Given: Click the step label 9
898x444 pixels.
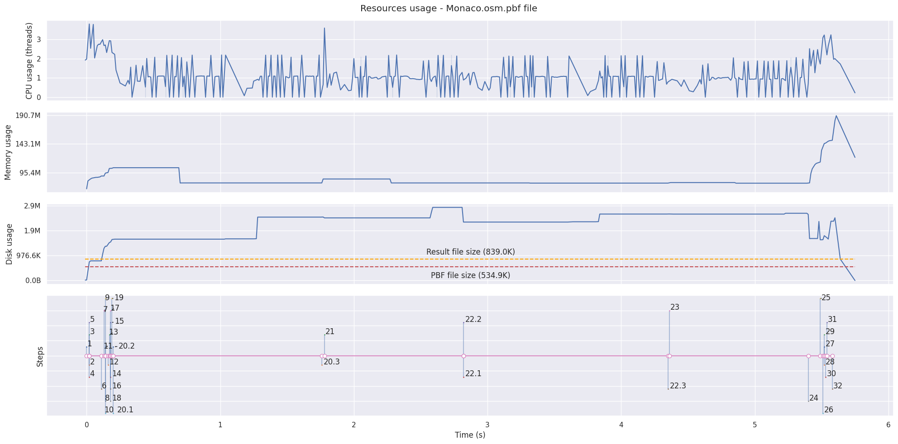Looking at the screenshot, I should 107,298.
